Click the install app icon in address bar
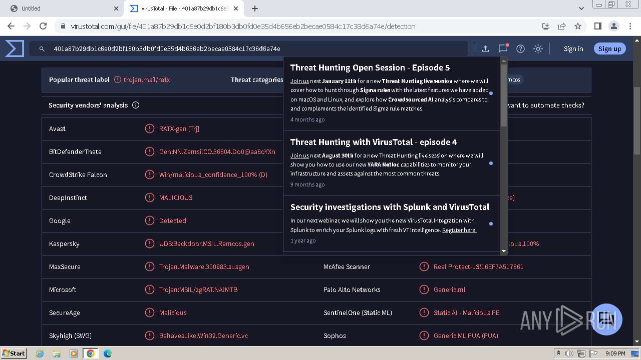 click(546, 26)
